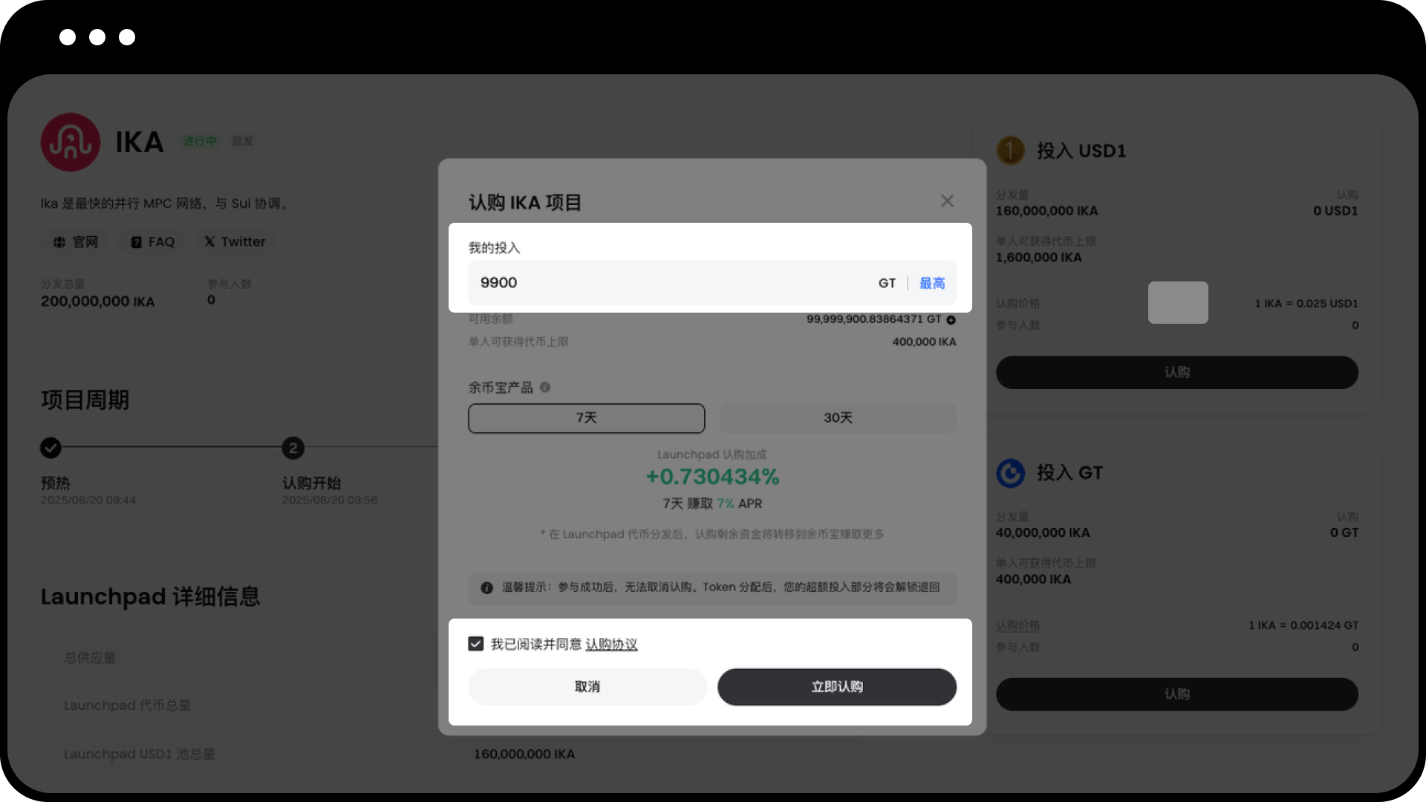Viewport: 1426px width, 802px height.
Task: Click the plus icon next to available GT balance
Action: point(951,320)
